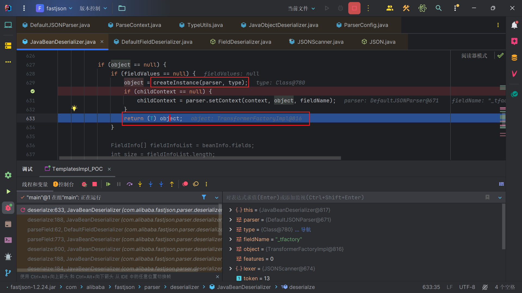
Task: Rerun debug session bug icon
Action: 84,184
